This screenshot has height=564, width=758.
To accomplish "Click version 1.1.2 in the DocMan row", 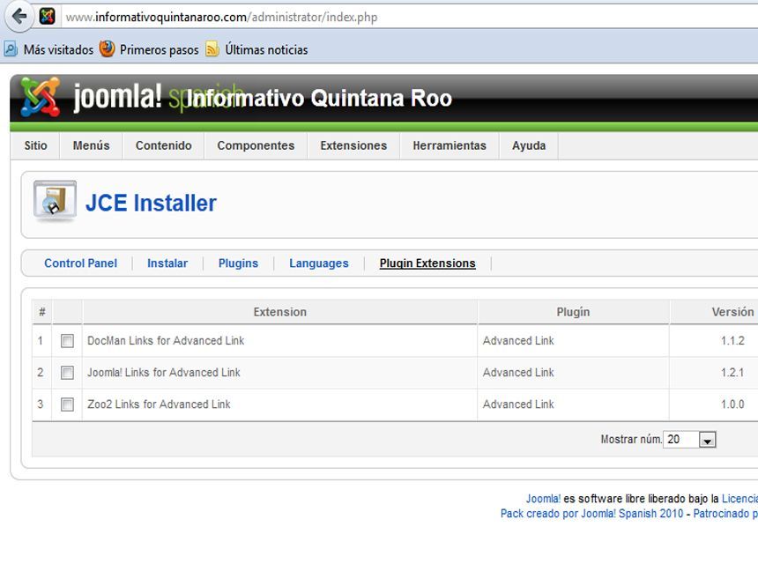I will [732, 341].
